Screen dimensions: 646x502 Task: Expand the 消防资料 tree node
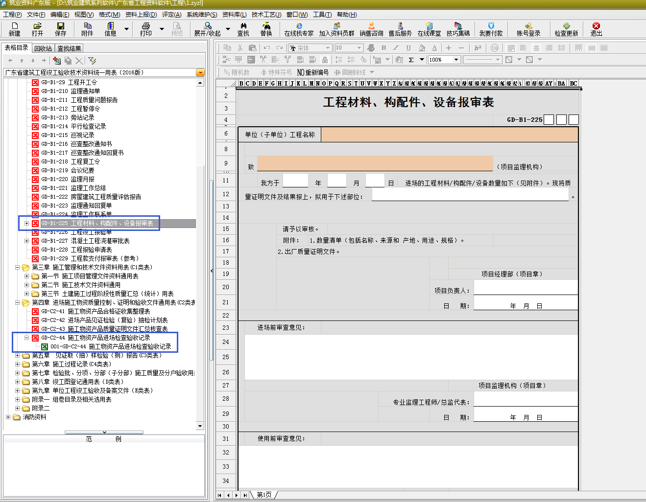tap(8, 417)
